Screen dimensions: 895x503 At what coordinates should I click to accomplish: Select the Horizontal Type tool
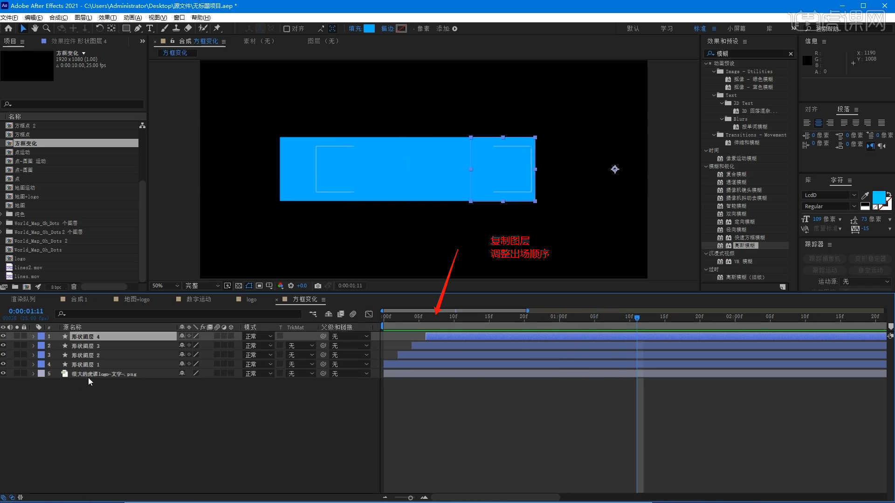coord(150,28)
